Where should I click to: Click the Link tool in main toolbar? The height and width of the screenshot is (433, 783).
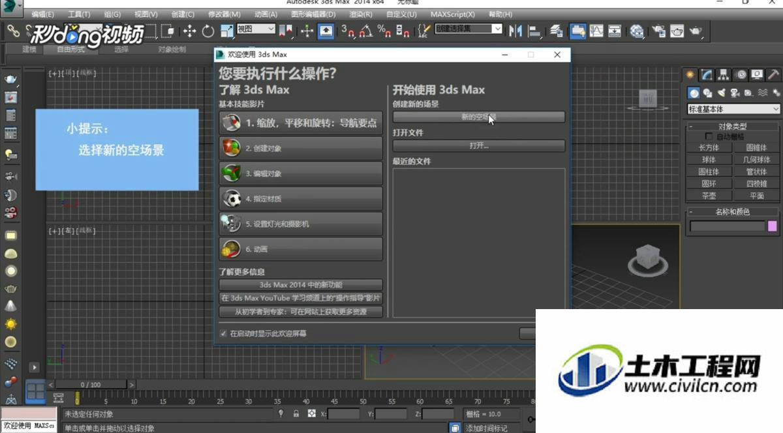pyautogui.click(x=13, y=30)
